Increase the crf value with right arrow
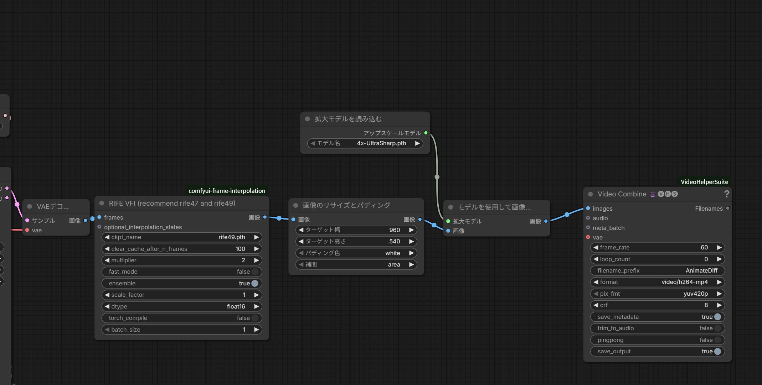 [719, 305]
